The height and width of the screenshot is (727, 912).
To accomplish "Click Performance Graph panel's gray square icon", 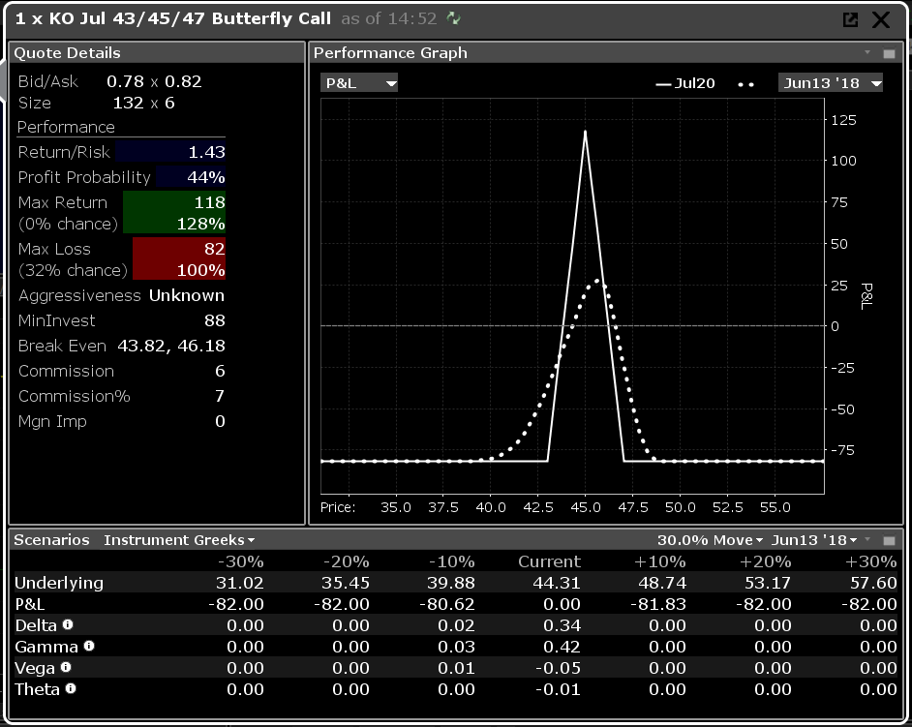I will point(889,53).
